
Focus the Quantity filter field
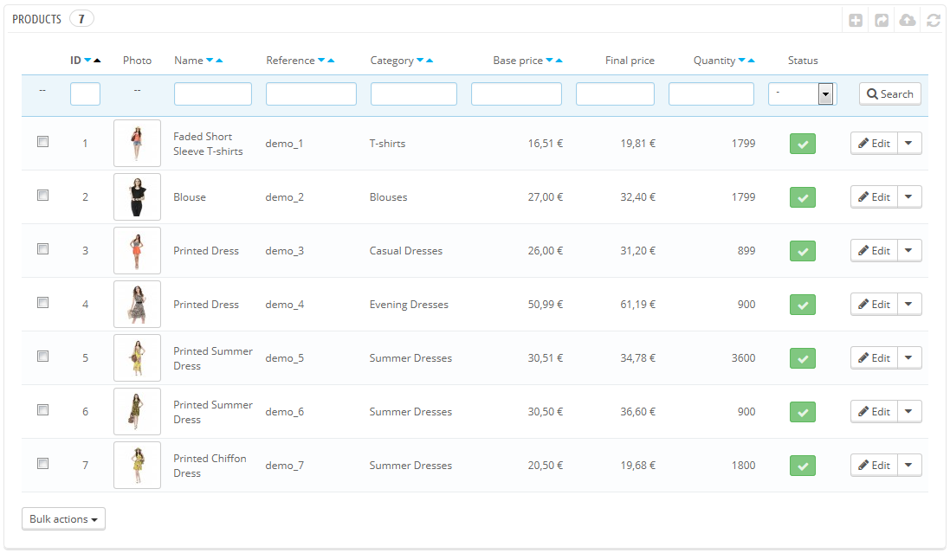711,93
